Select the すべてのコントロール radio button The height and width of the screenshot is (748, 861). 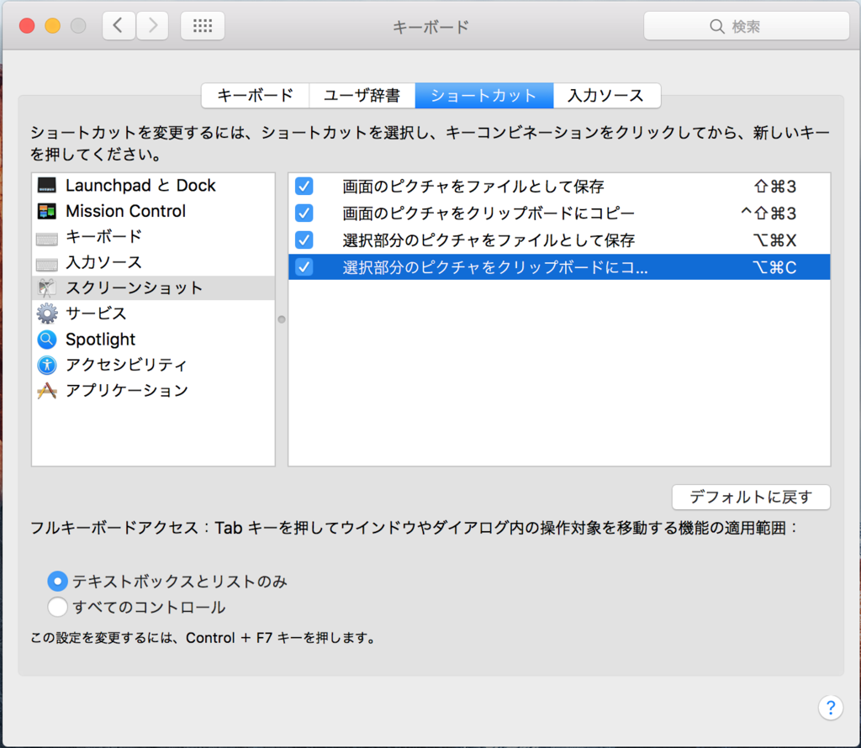57,607
